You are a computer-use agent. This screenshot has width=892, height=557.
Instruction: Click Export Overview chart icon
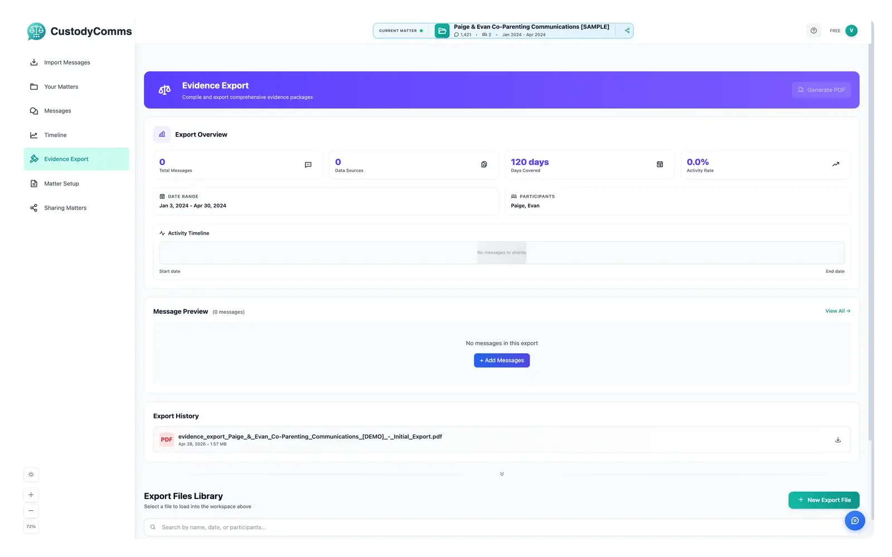pos(162,134)
